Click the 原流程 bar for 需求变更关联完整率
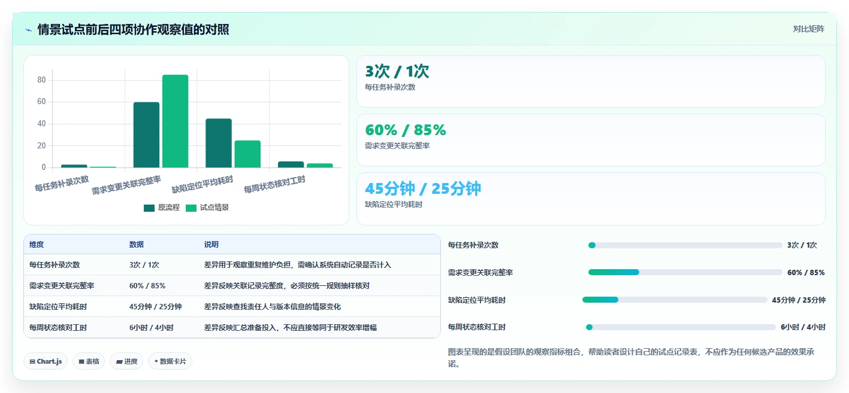 point(146,135)
